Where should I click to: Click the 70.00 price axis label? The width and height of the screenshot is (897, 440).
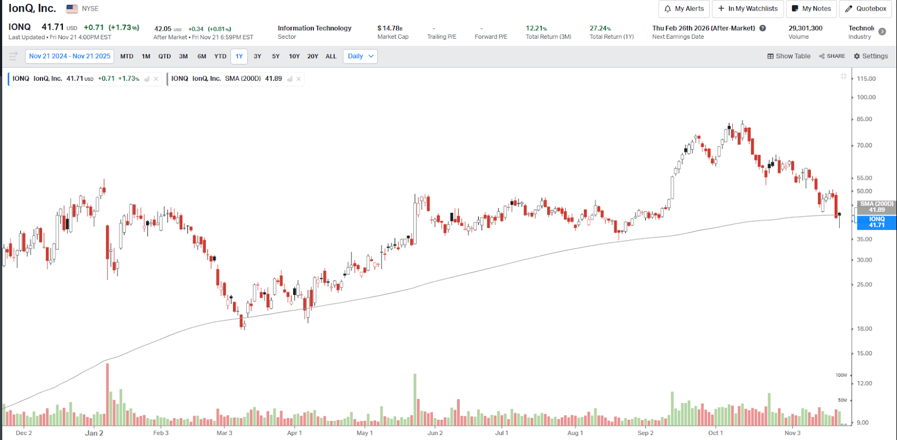(864, 146)
